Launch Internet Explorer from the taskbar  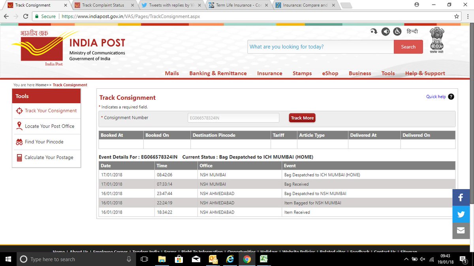(230, 259)
